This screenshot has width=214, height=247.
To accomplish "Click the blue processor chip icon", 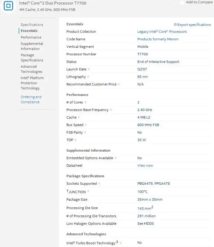I will click(8, 6).
